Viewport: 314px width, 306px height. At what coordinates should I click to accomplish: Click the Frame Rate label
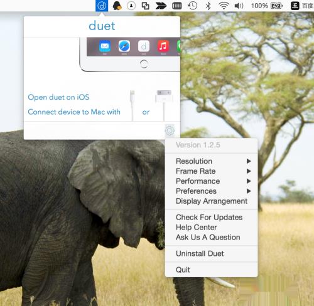(x=196, y=171)
